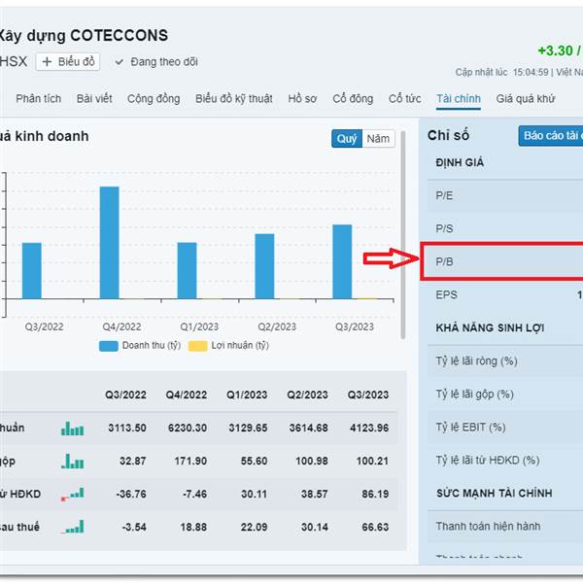
Task: Click the Q3/2022 revenue bar
Action: pos(32,271)
